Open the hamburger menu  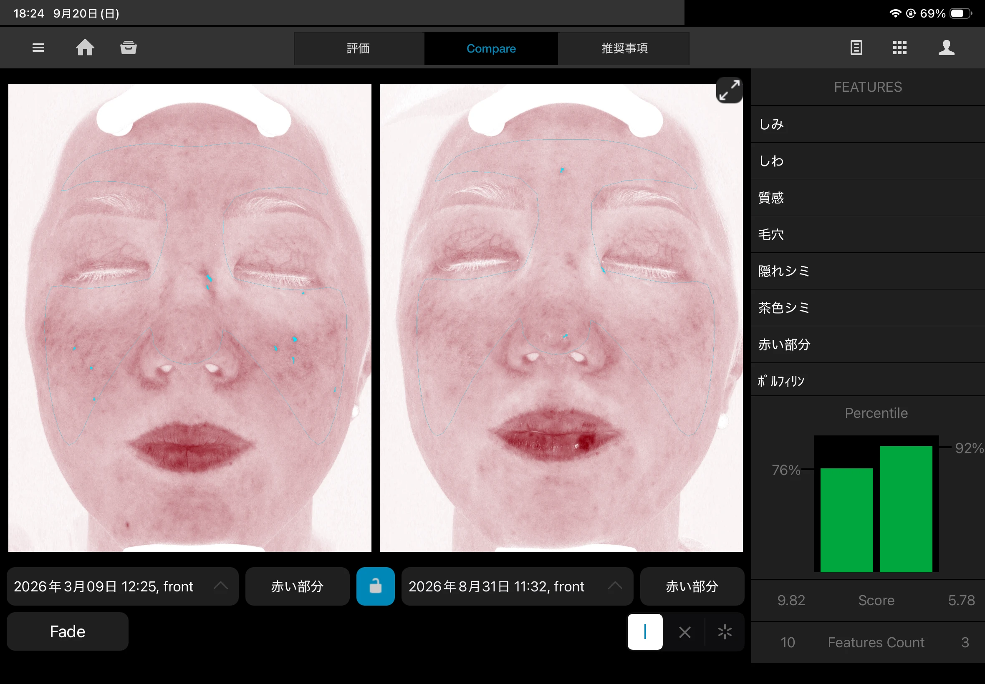(38, 48)
